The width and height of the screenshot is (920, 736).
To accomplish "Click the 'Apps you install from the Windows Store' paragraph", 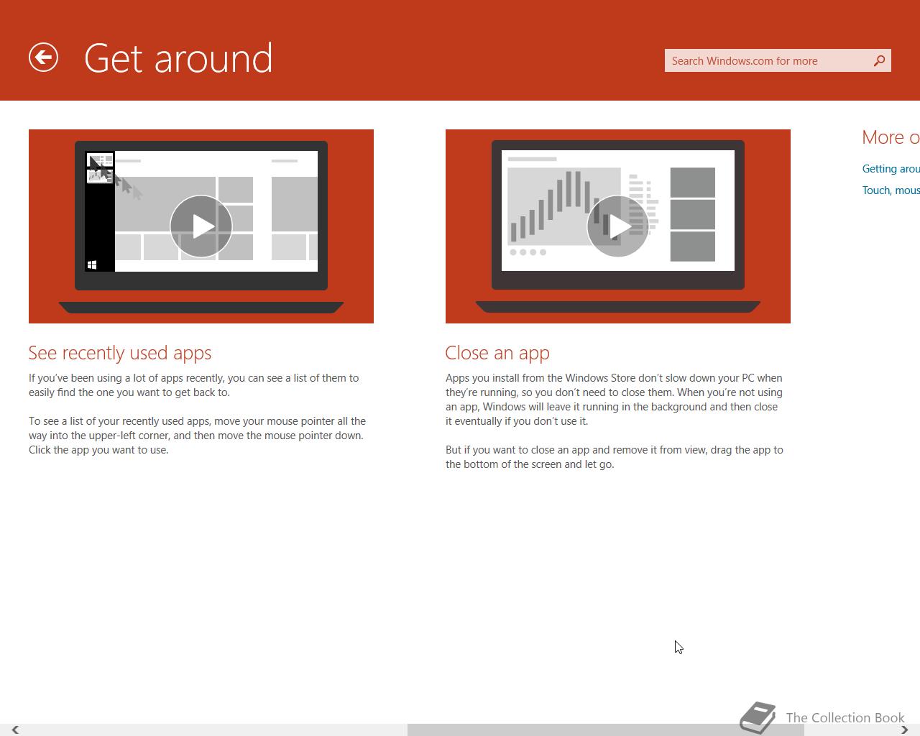I will point(615,400).
